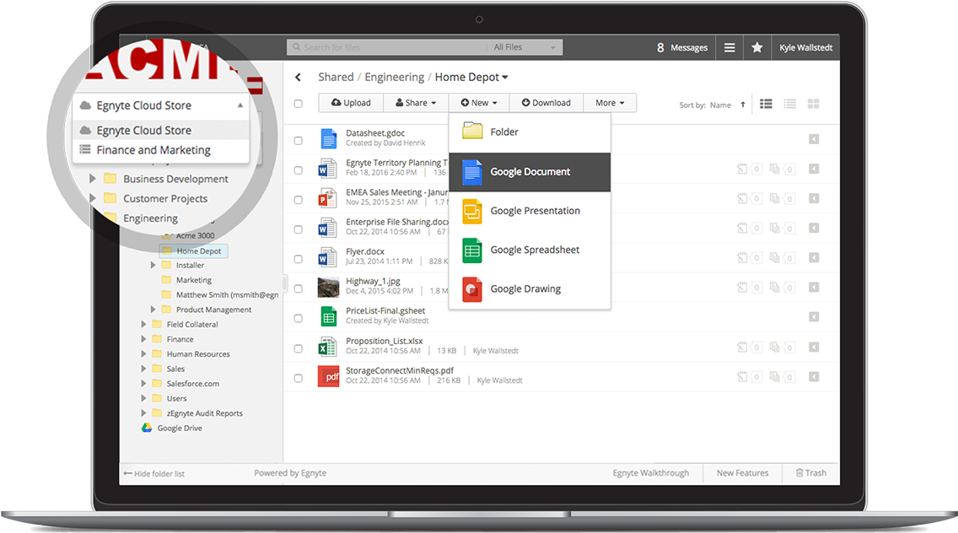This screenshot has height=533, width=958.
Task: Check the box next to Datasheet.gdoc
Action: click(298, 141)
